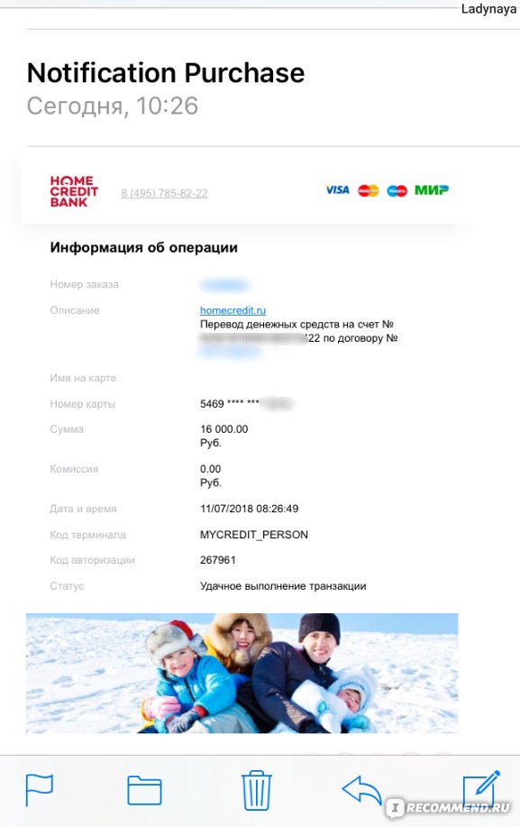Click the terminal code MYCREDIT_PERSON
This screenshot has height=827, width=520.
coord(254,534)
